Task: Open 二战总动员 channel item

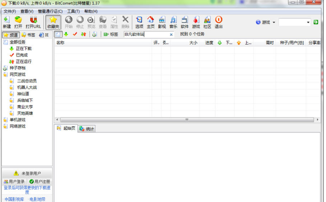Action: pos(27,81)
